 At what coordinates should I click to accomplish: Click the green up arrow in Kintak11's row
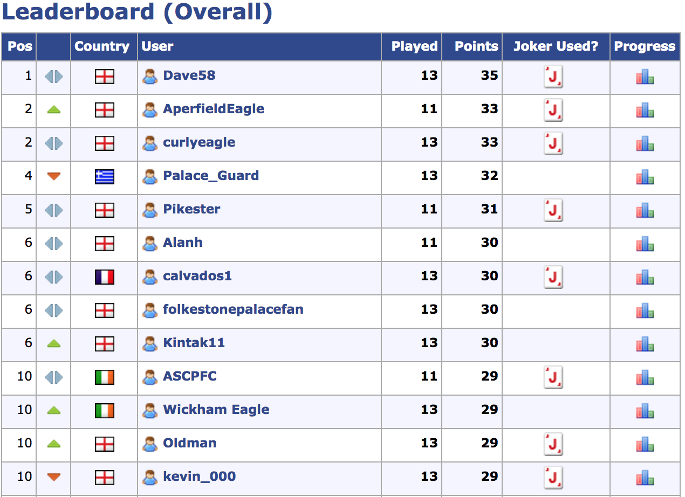[x=53, y=343]
